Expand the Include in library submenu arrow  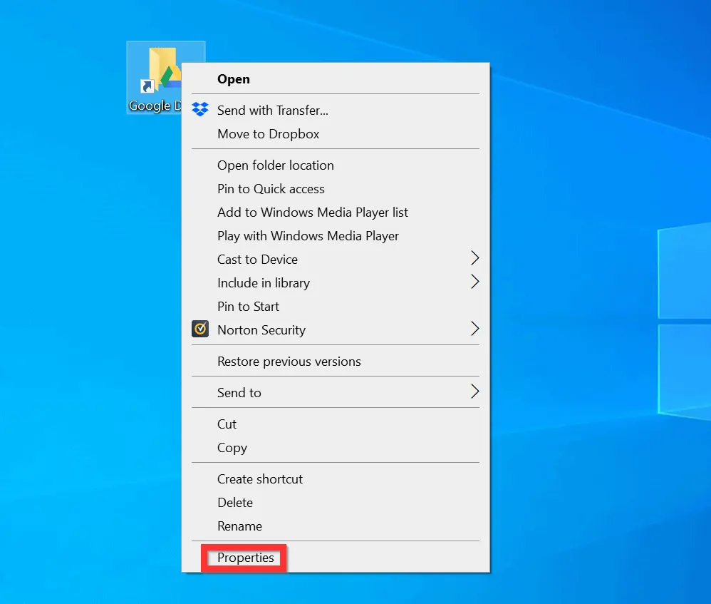pos(474,282)
